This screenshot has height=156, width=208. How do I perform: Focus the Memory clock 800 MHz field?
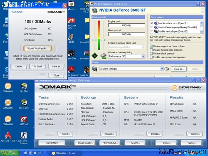(126, 35)
